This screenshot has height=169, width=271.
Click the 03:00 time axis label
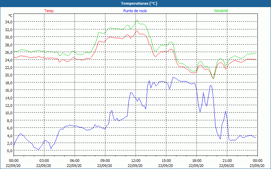[44, 161]
